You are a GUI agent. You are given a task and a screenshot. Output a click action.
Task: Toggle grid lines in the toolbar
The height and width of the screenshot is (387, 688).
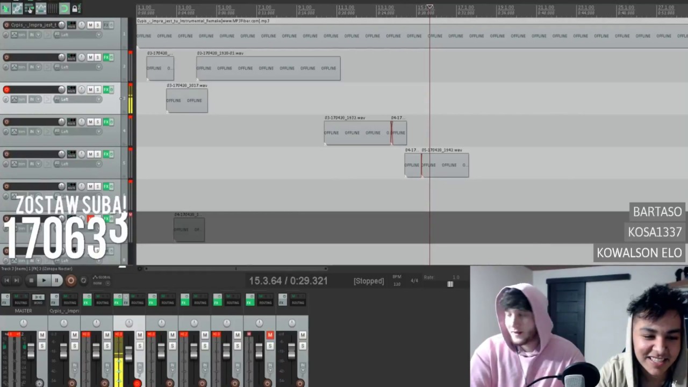[x=53, y=8]
